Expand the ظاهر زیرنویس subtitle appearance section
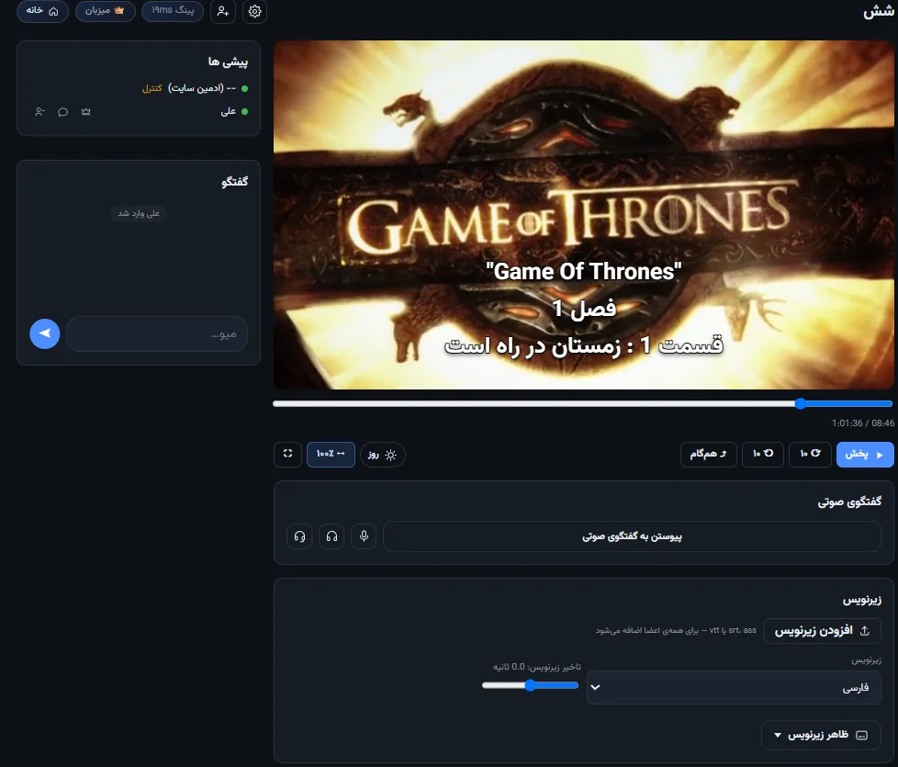The image size is (898, 767). point(821,735)
